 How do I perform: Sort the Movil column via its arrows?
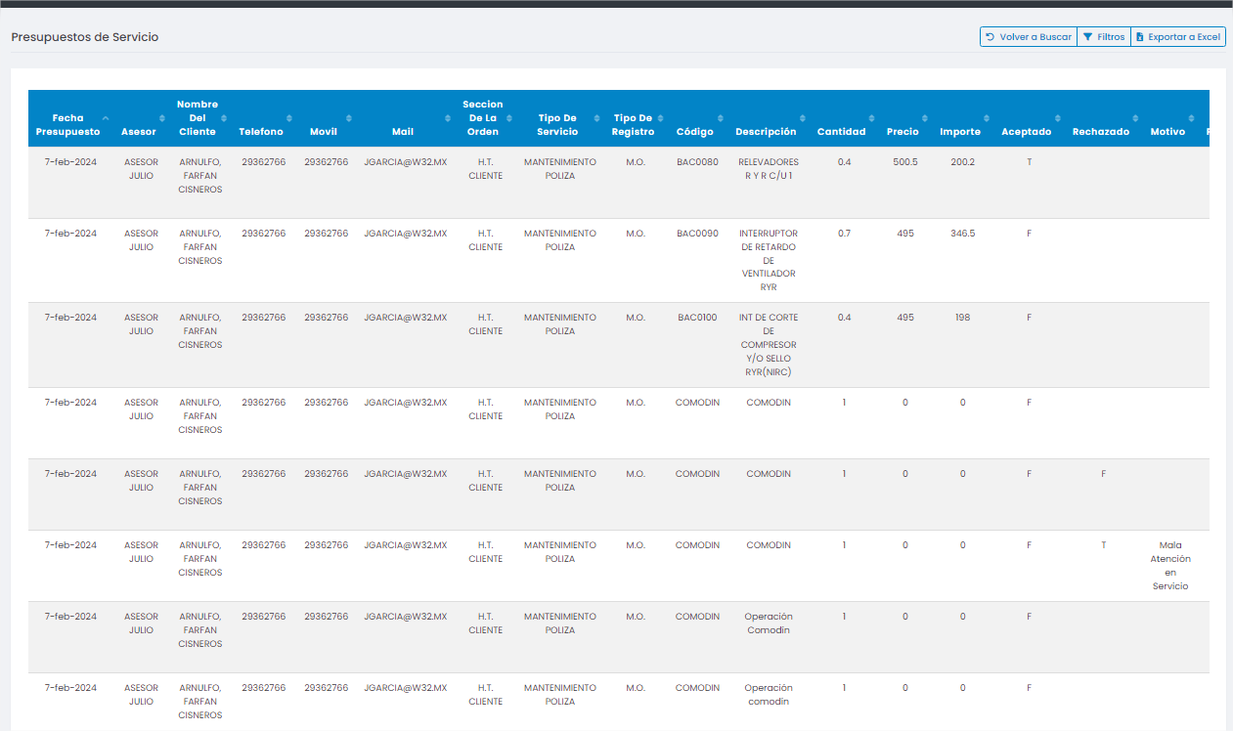coord(349,118)
